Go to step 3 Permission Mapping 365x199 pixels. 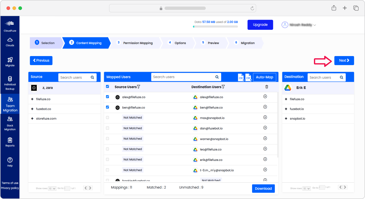(135, 43)
